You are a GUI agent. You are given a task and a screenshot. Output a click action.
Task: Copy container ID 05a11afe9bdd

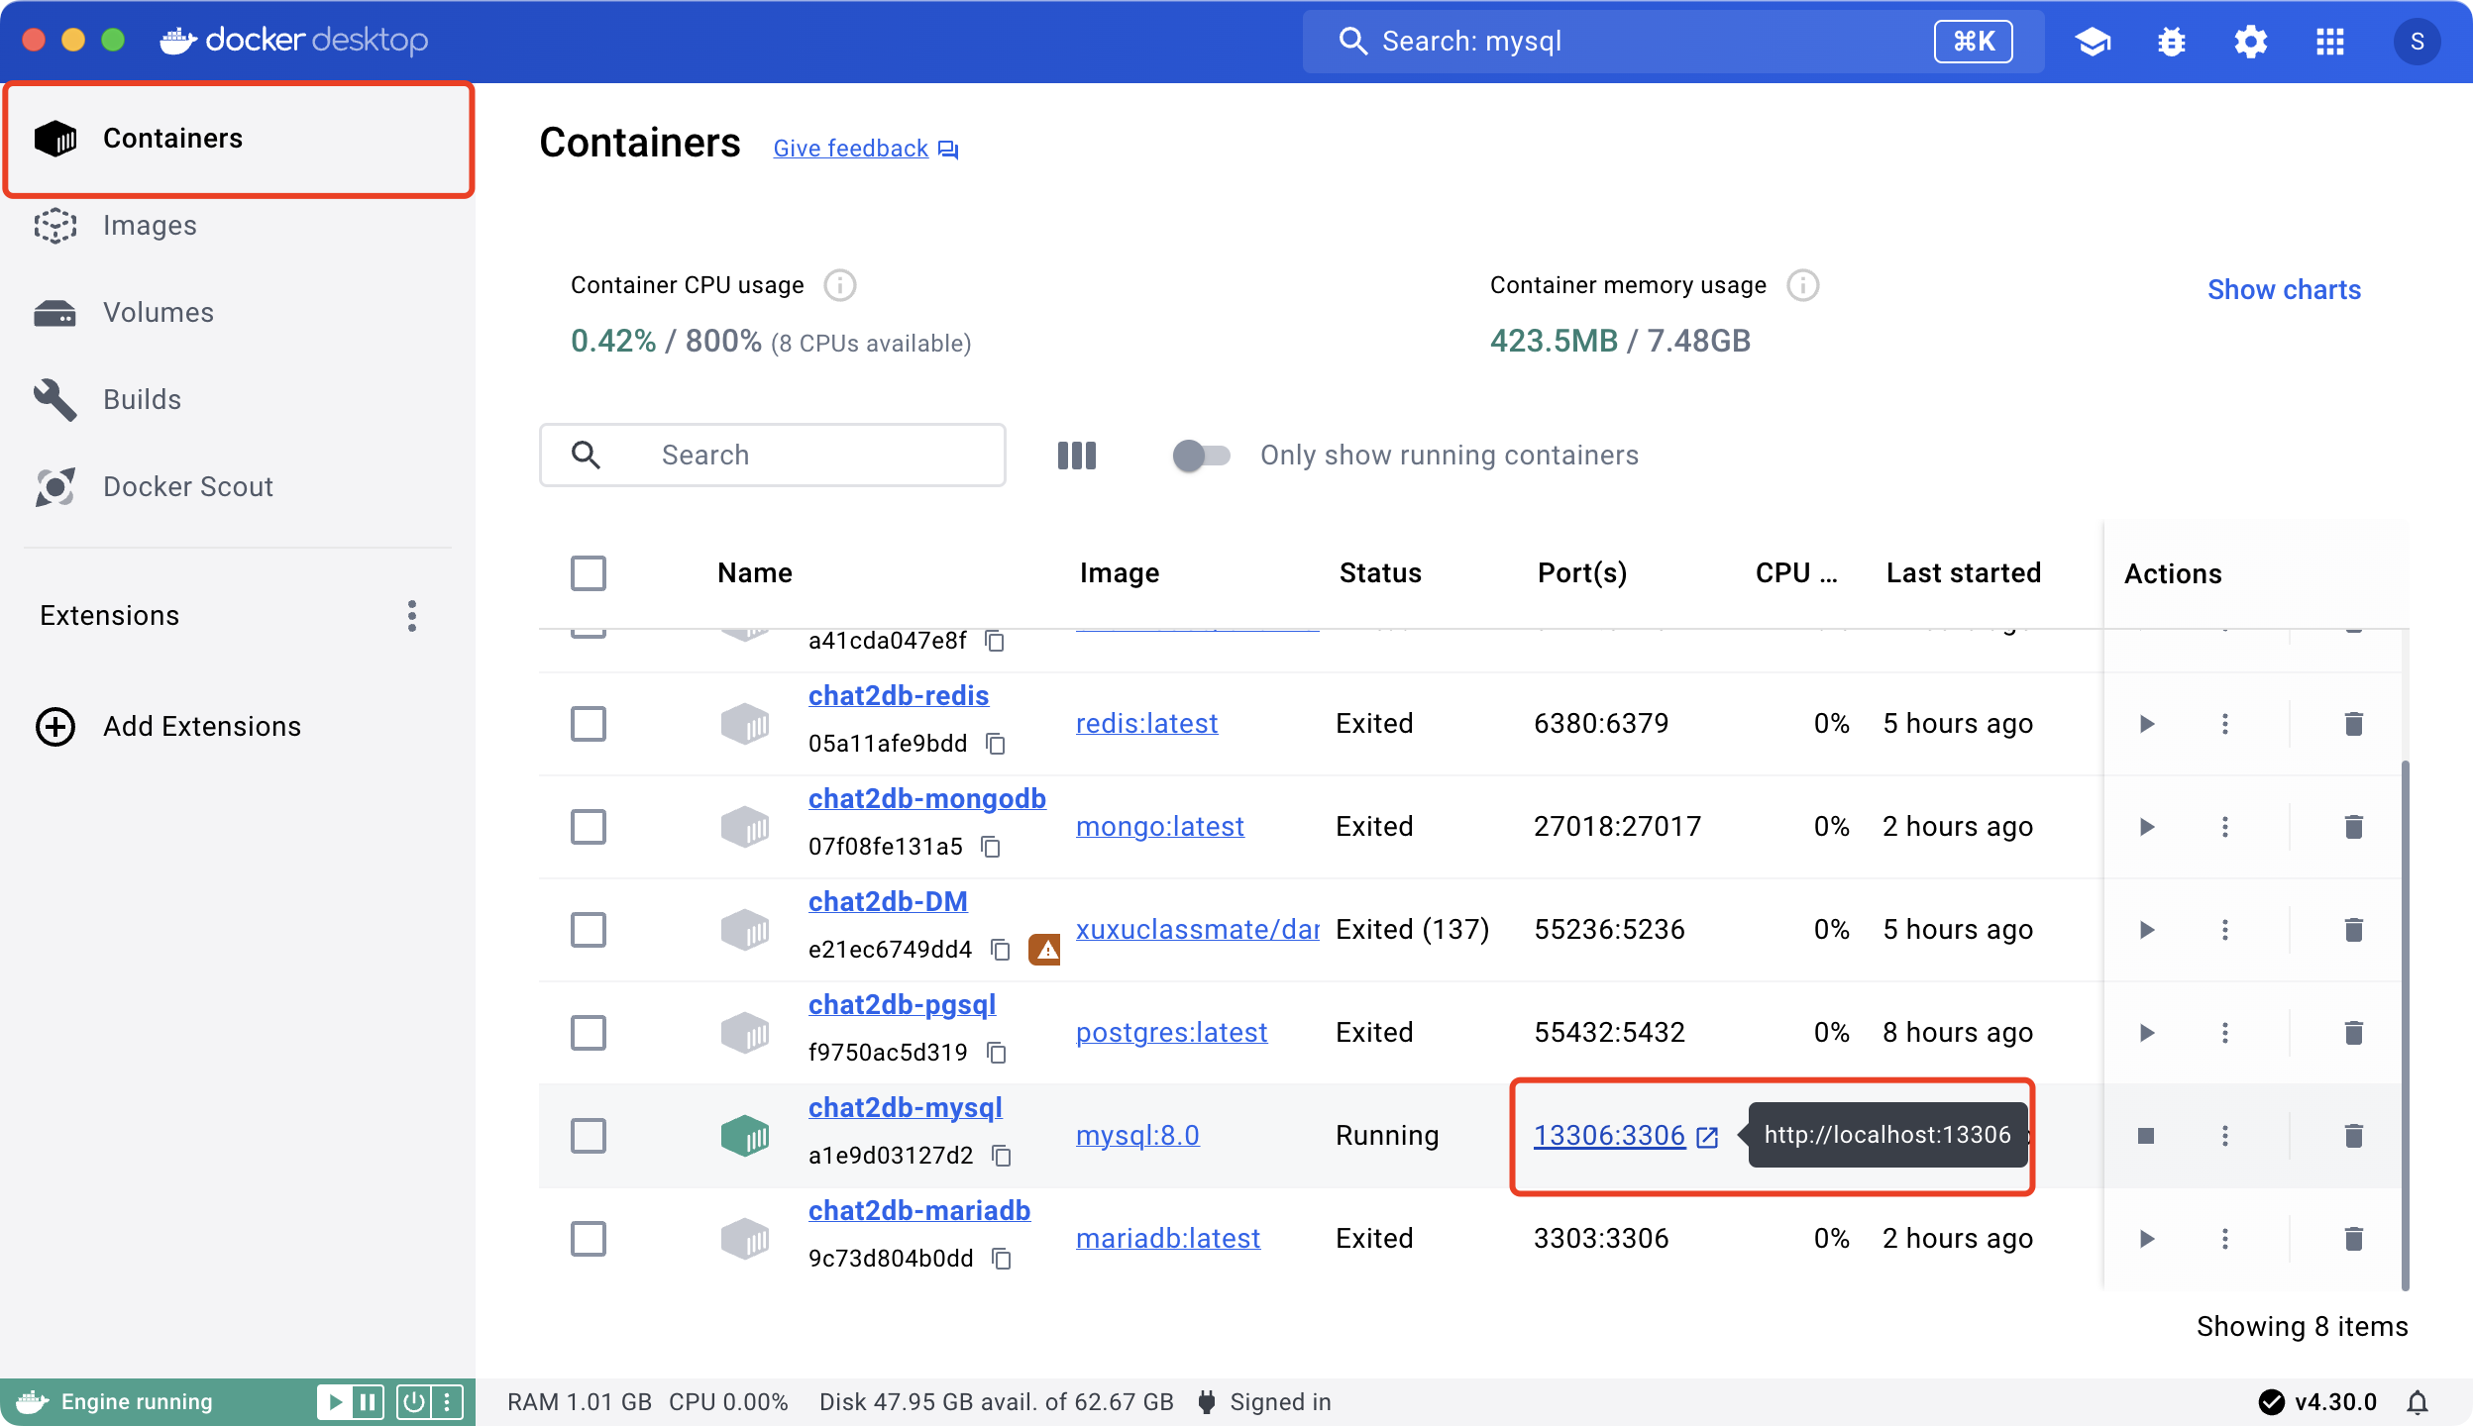coord(996,744)
